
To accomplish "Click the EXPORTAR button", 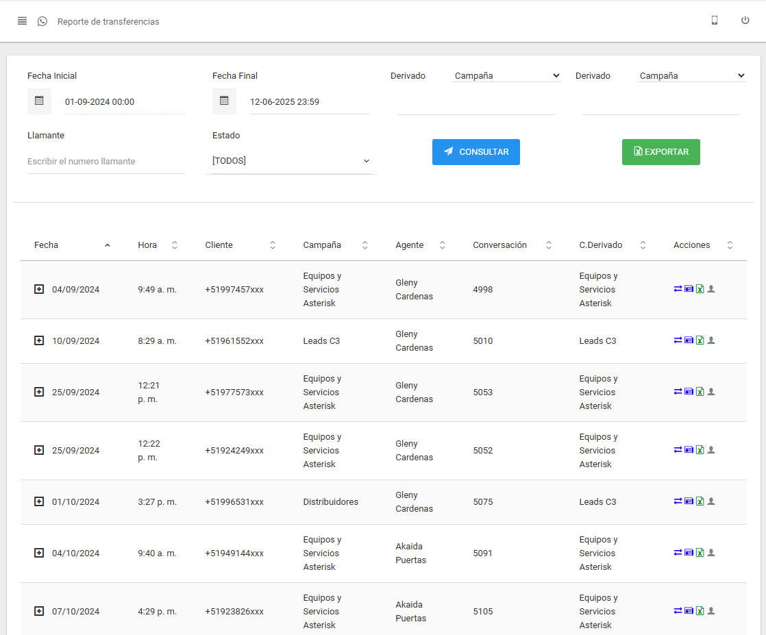I will tap(660, 152).
